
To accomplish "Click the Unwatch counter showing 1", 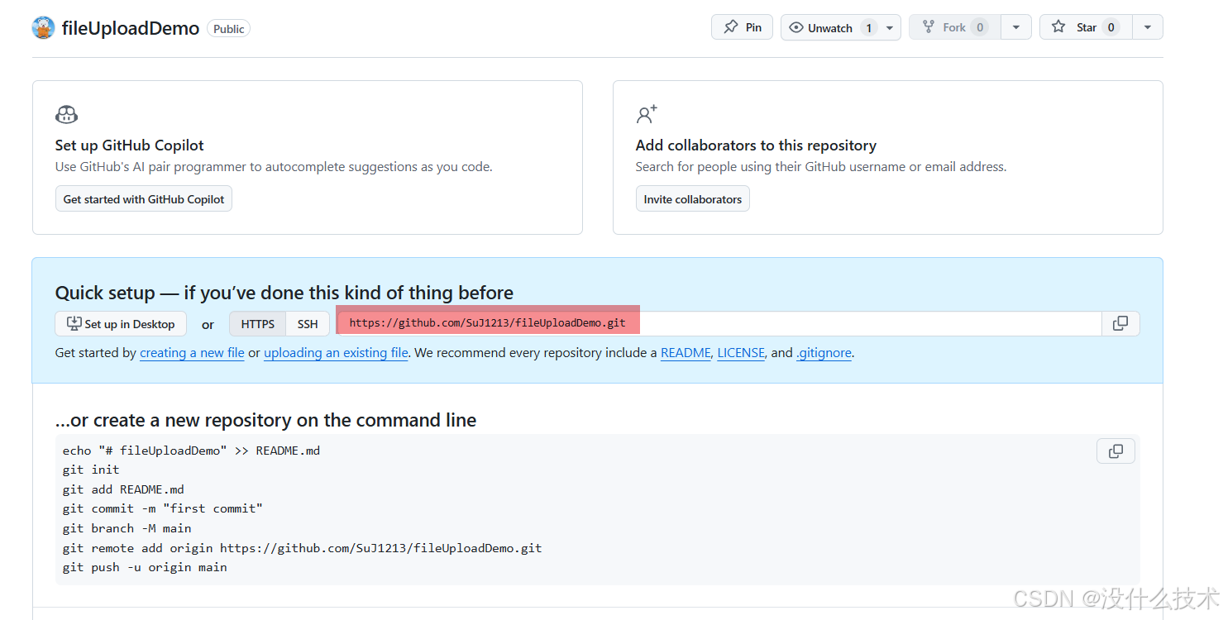I will click(868, 27).
